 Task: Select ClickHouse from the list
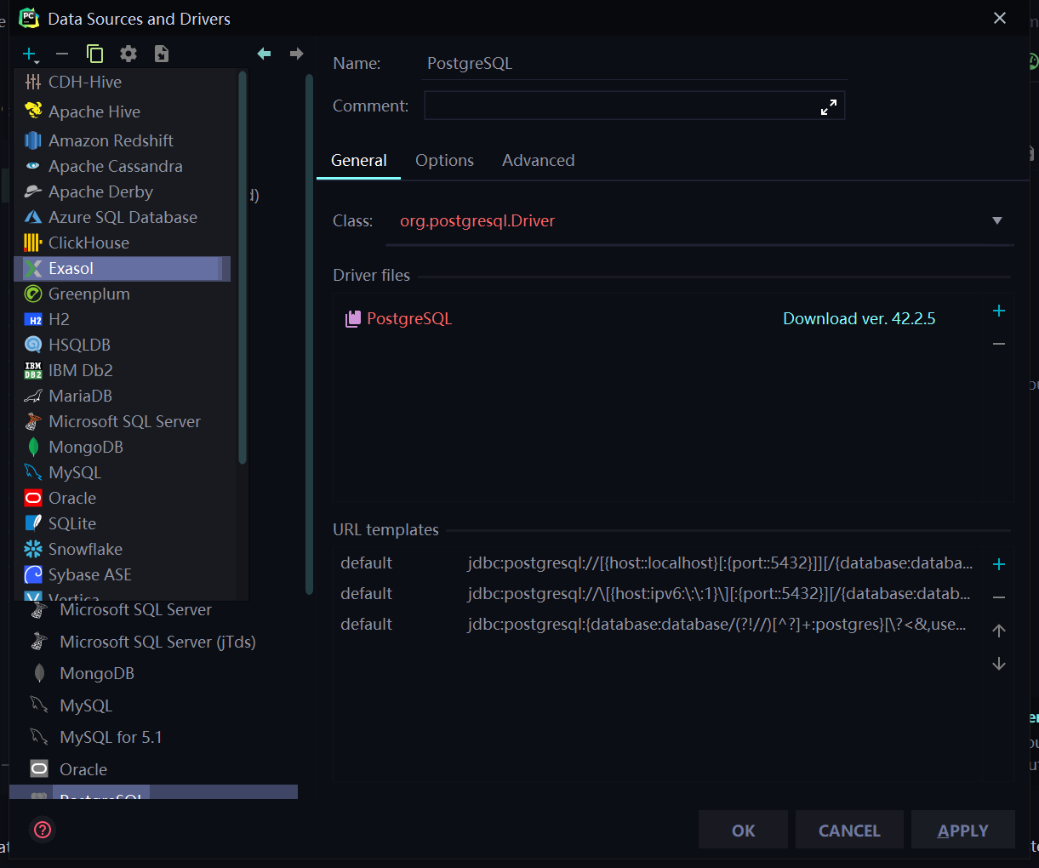click(123, 243)
